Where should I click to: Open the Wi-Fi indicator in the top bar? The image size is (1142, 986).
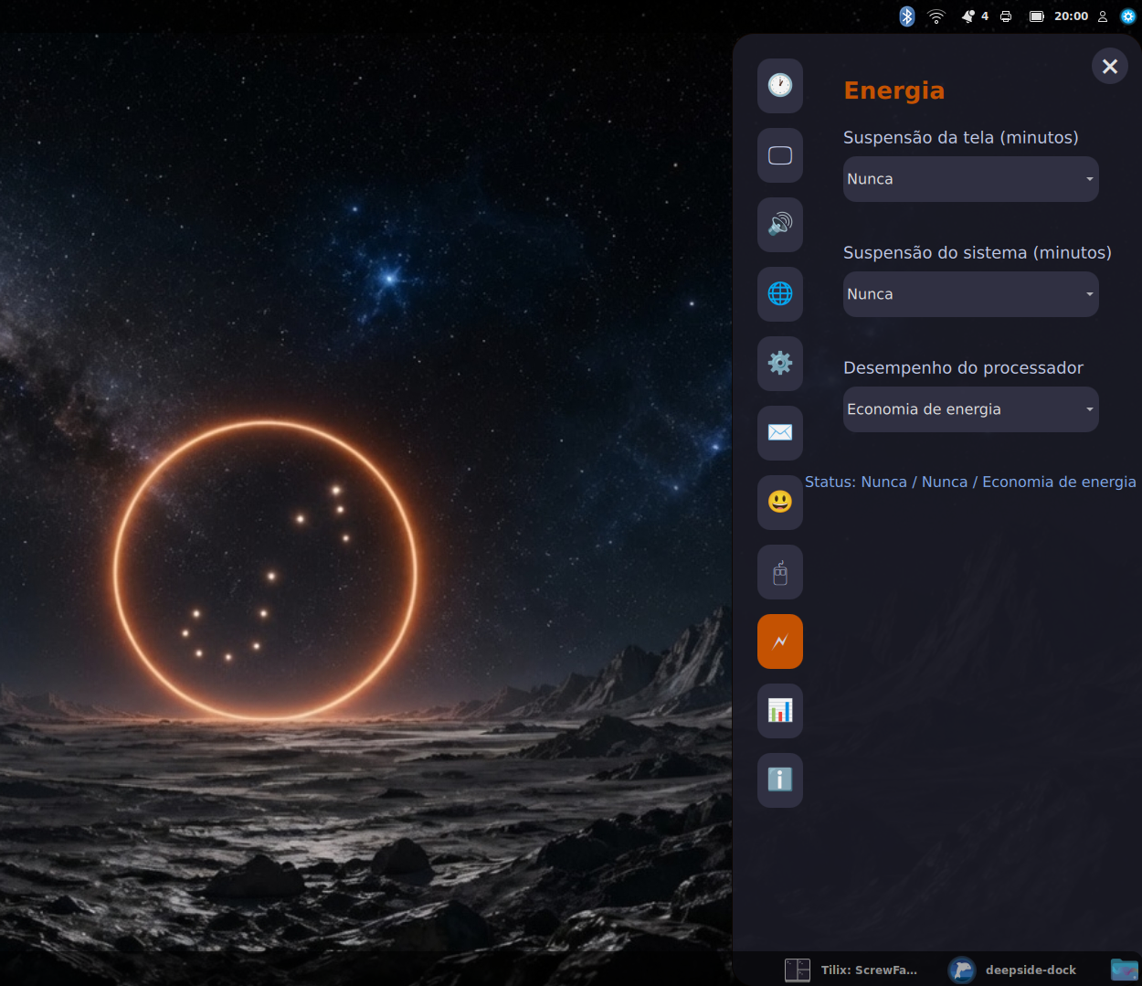936,16
